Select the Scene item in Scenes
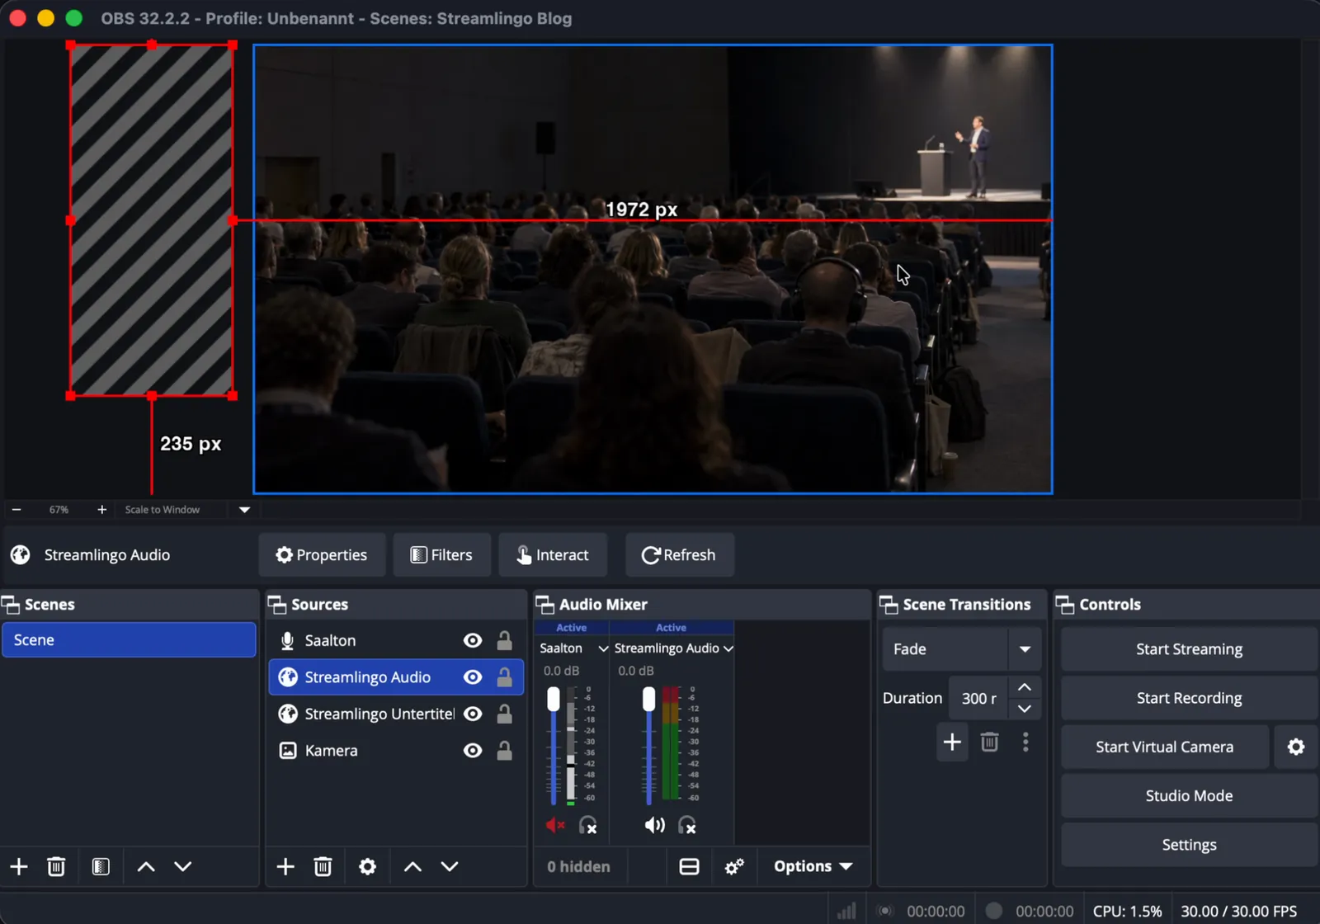The image size is (1320, 924). [129, 640]
